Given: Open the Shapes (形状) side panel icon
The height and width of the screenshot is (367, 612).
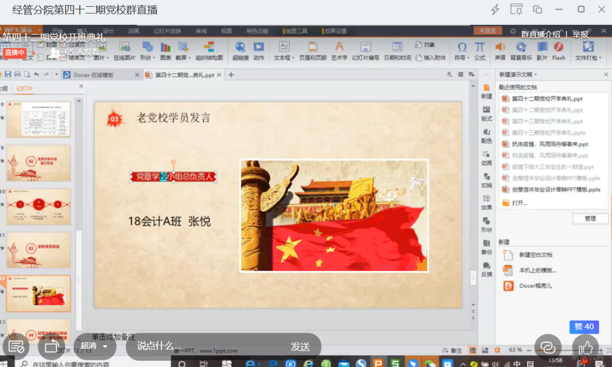Looking at the screenshot, I should pos(486,224).
